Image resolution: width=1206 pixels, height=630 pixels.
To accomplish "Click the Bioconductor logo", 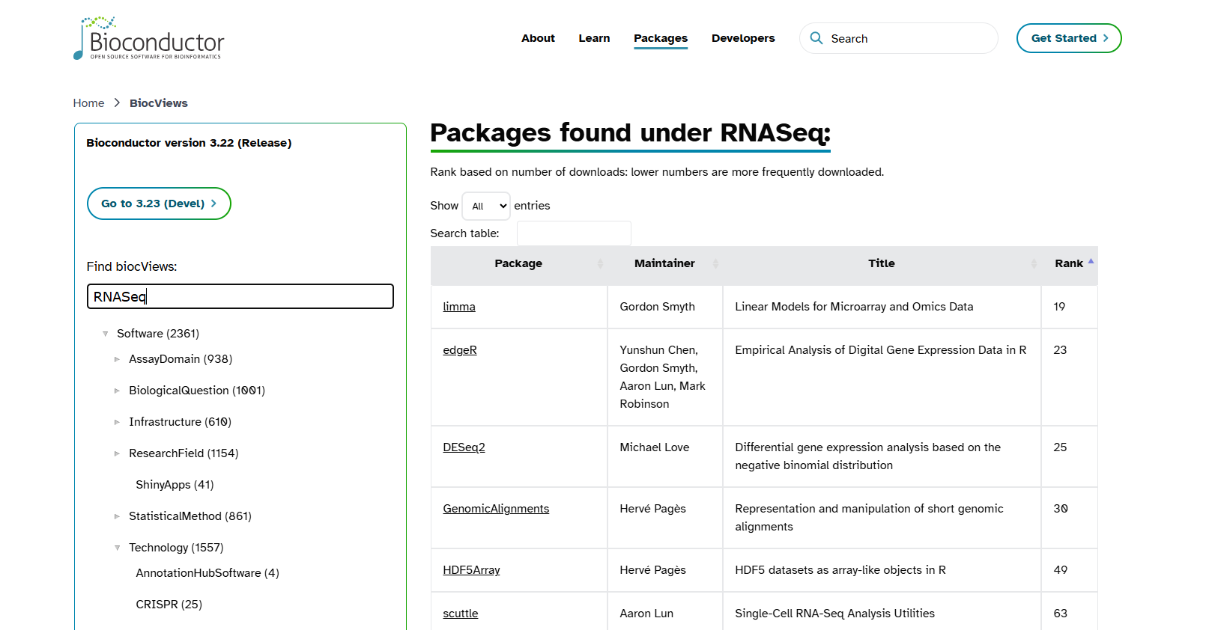I will pos(148,38).
